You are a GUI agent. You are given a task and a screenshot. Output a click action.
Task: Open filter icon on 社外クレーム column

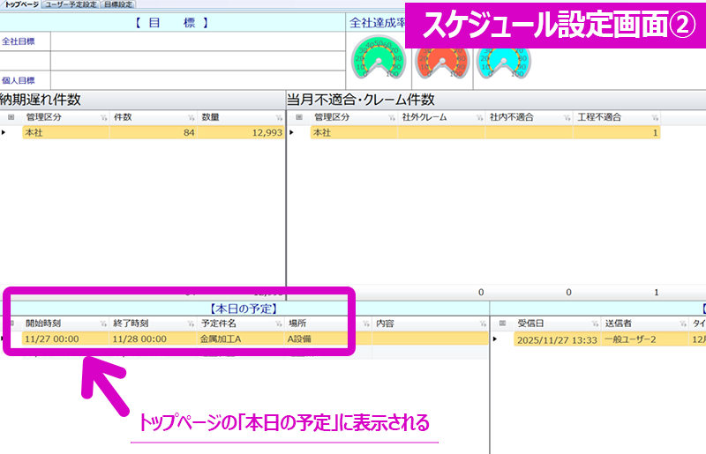click(x=477, y=117)
